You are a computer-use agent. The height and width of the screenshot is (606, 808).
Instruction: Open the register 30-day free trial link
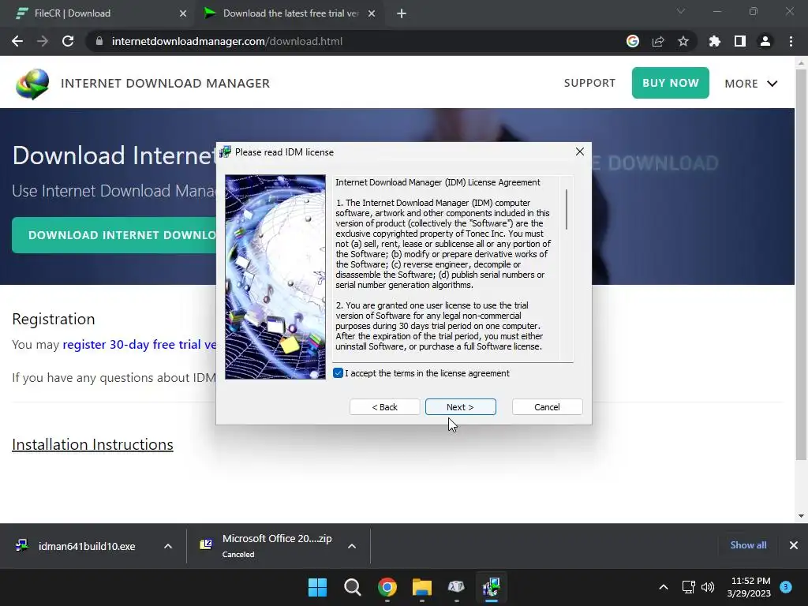tap(139, 344)
